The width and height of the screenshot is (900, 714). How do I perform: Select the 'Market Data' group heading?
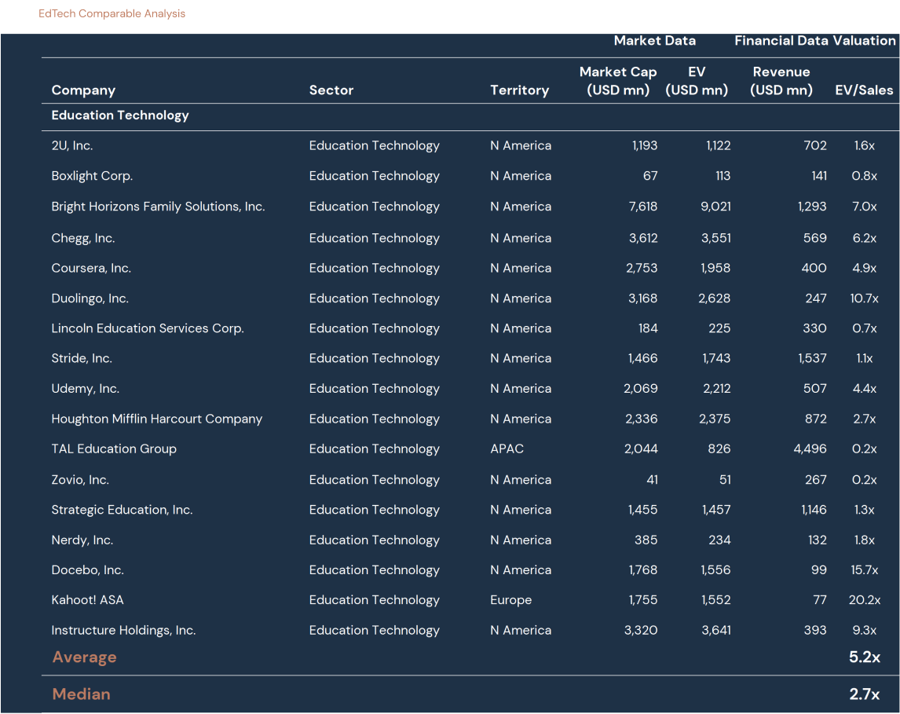click(654, 41)
